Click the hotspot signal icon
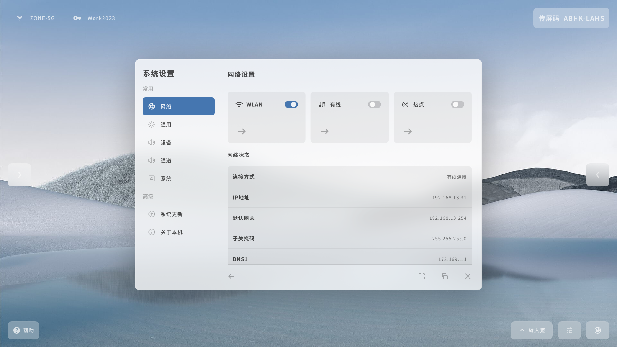Image resolution: width=617 pixels, height=347 pixels. click(x=405, y=104)
